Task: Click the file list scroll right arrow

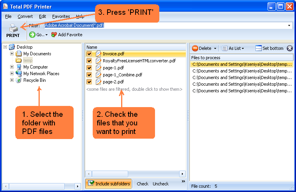Action: tap(182, 174)
